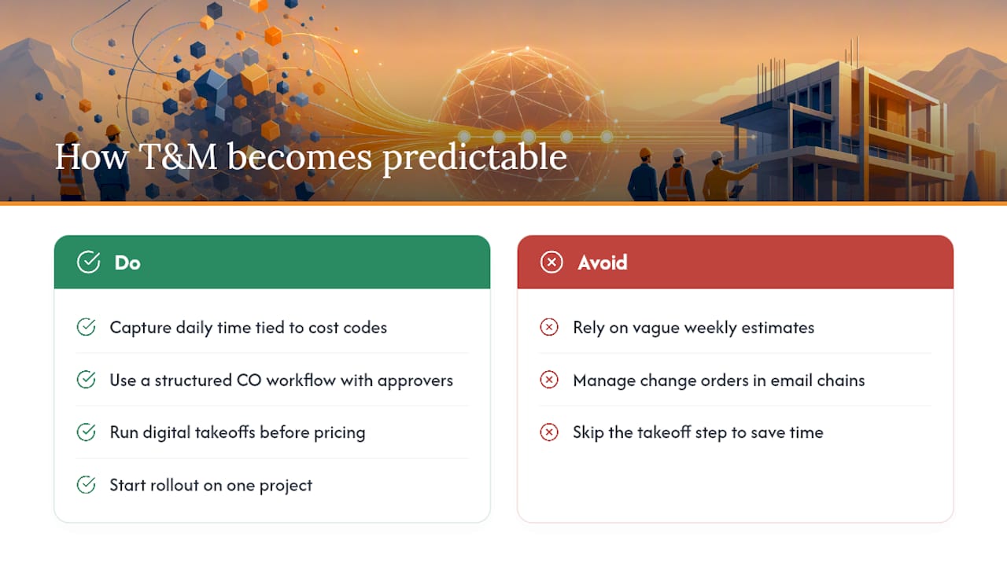The height and width of the screenshot is (566, 1007).
Task: Click the checkmark icon in the Do header
Action: [88, 262]
